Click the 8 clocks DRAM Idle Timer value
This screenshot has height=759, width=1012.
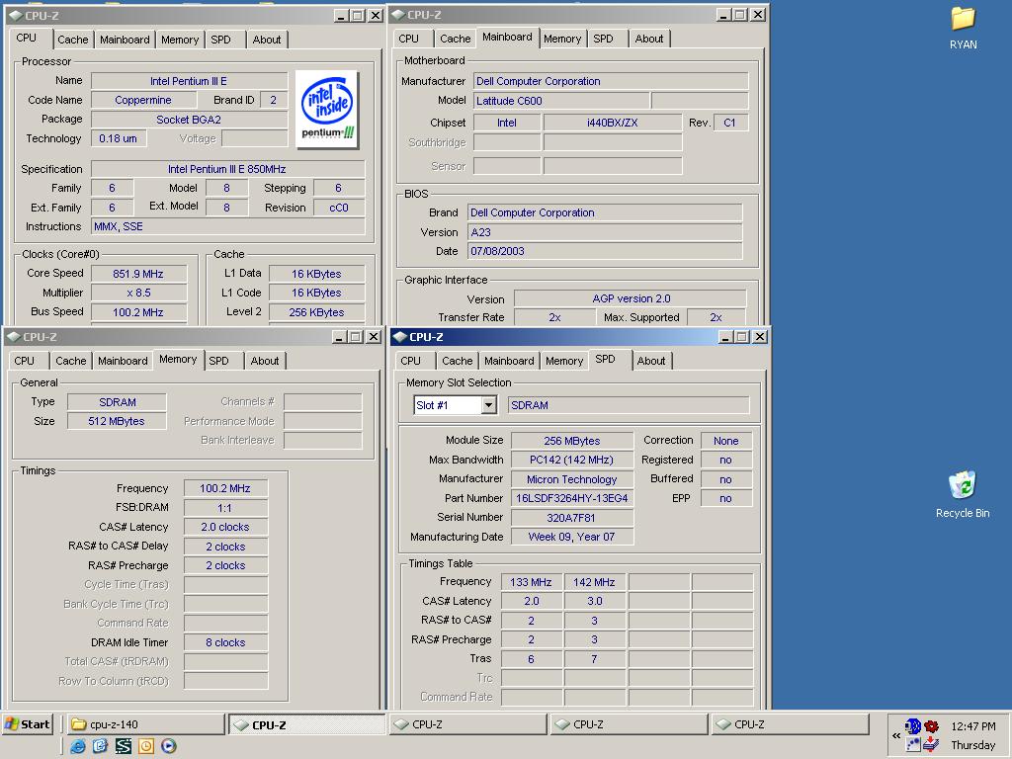(225, 642)
